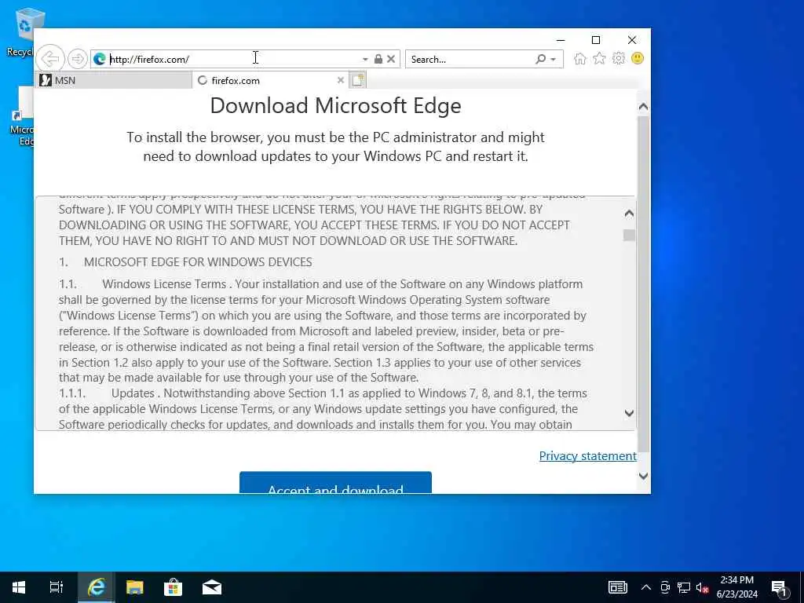Stop loading with the X in address bar
804x603 pixels.
[391, 59]
